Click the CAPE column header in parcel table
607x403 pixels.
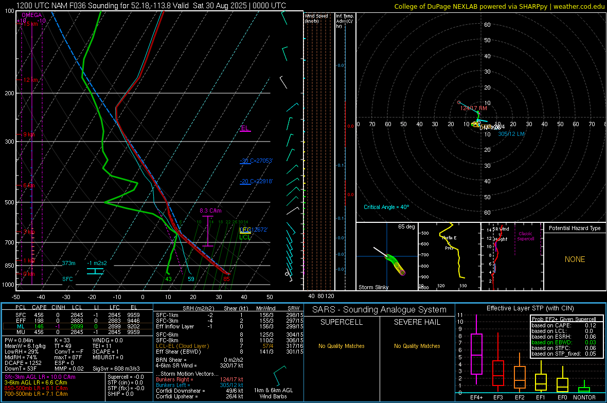[x=39, y=307]
